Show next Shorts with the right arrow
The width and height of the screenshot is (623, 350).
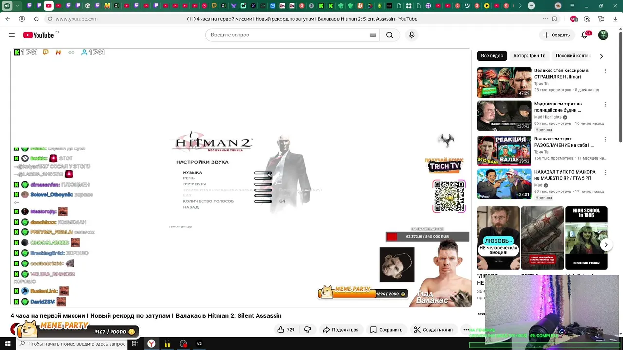(606, 245)
